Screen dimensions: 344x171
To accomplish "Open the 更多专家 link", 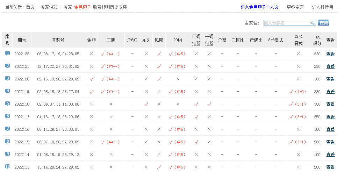I will pos(295,7).
